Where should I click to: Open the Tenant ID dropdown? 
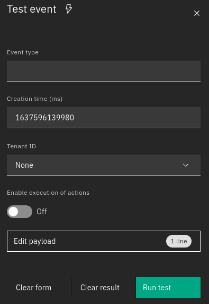click(104, 165)
